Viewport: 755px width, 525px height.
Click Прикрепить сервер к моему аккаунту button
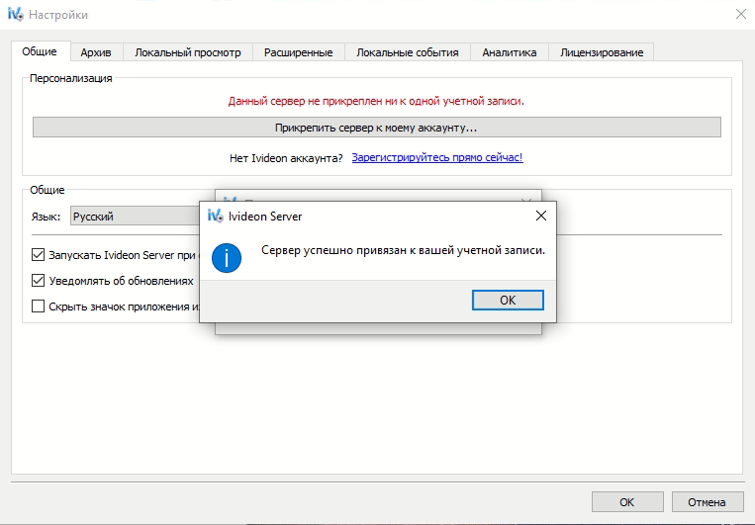(377, 128)
